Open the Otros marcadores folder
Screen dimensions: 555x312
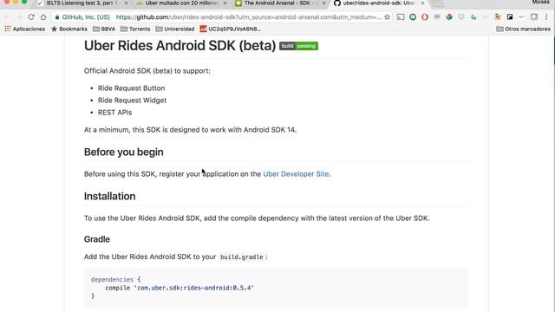click(524, 29)
